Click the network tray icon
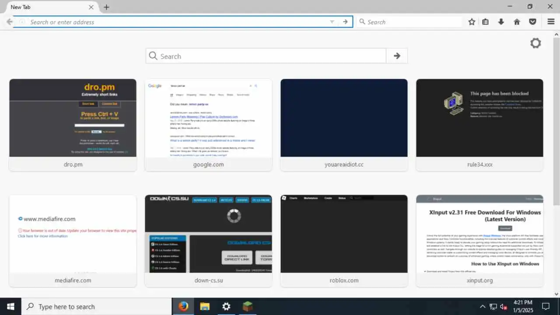 (493, 306)
